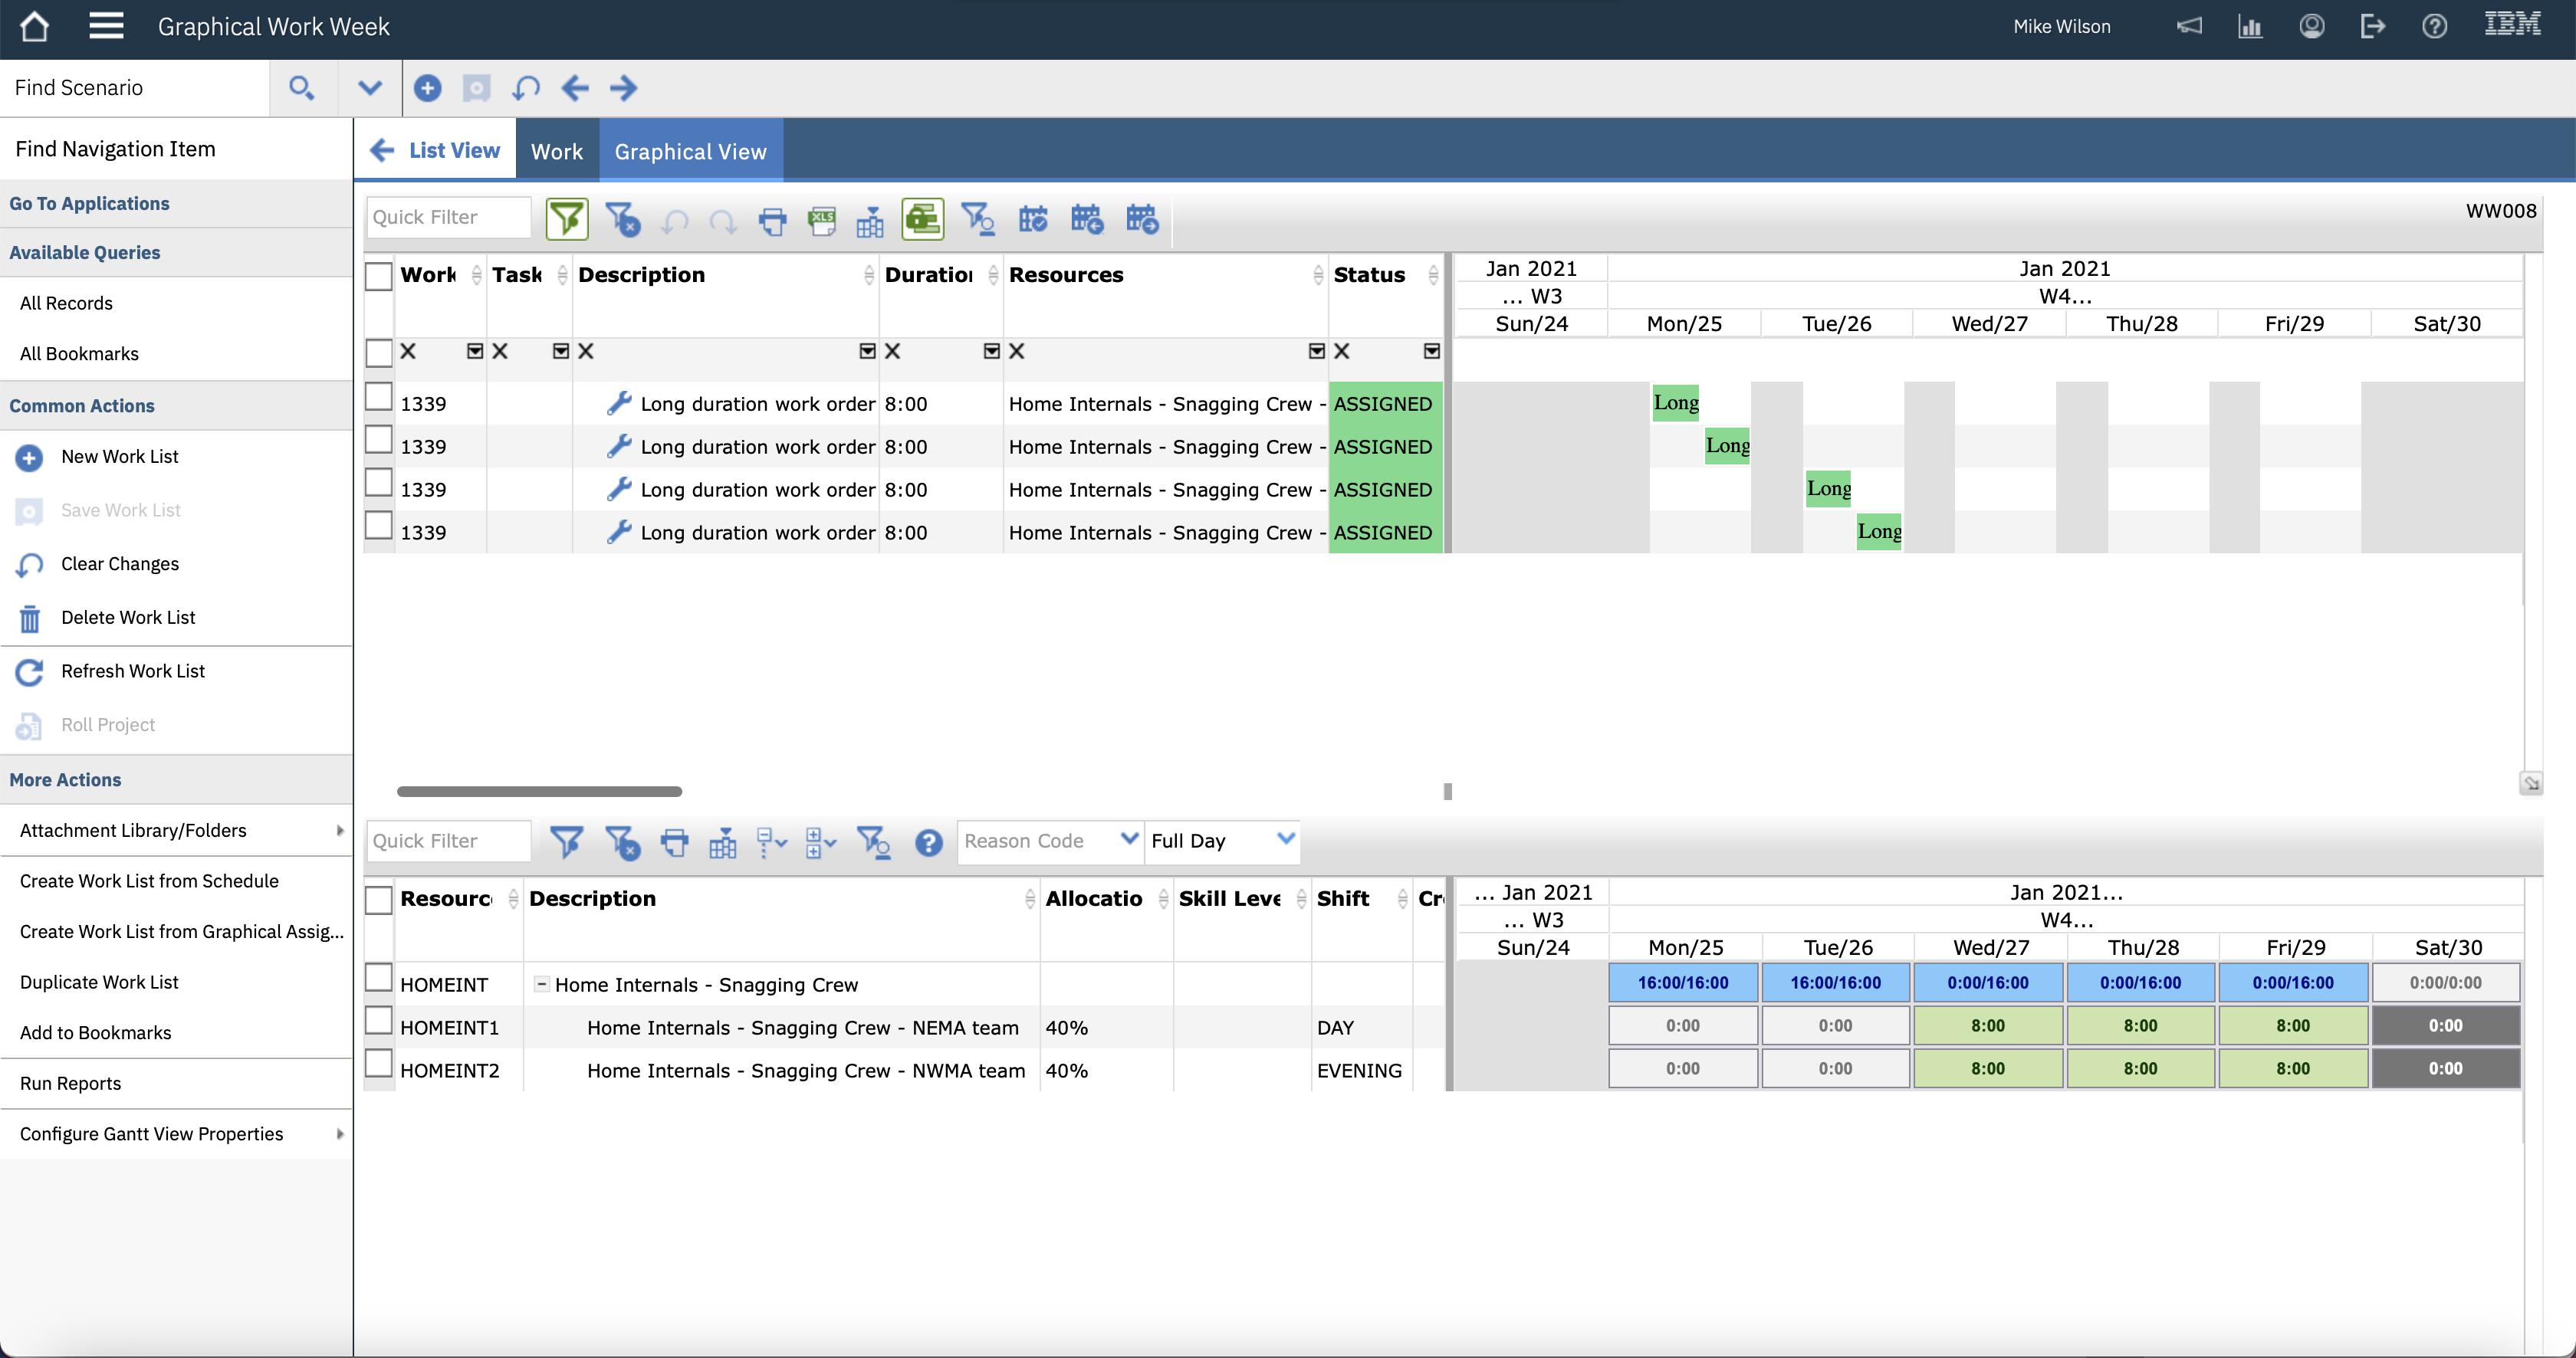Click the upper work Quick Filter field

(448, 217)
